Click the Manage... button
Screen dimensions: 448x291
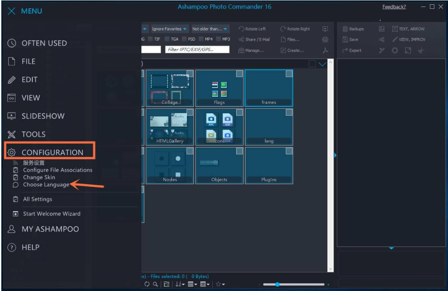251,50
